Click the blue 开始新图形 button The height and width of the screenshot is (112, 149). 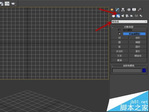(134, 34)
